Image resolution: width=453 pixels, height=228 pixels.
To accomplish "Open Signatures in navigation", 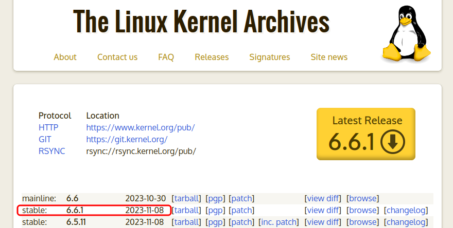I will click(269, 57).
